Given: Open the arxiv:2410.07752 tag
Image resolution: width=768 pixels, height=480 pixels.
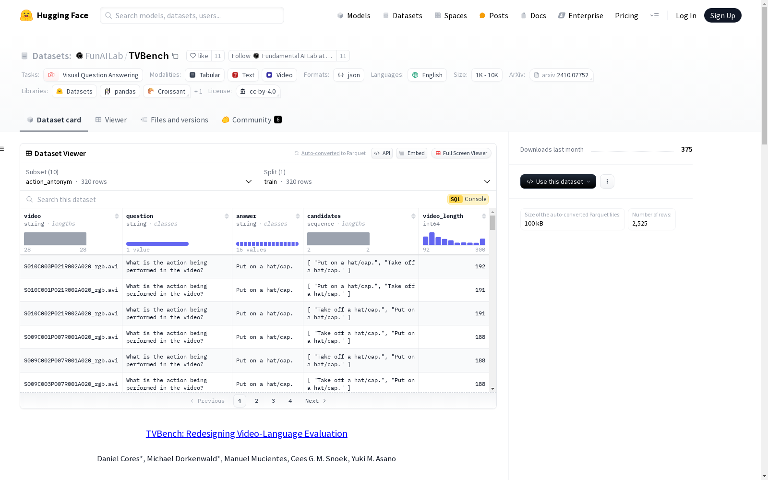Looking at the screenshot, I should point(561,75).
